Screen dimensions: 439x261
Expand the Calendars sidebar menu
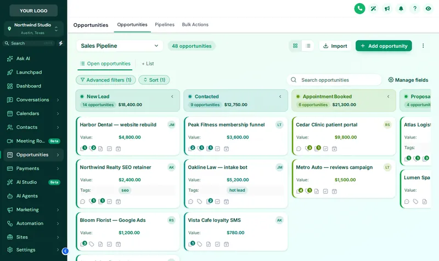(58, 113)
